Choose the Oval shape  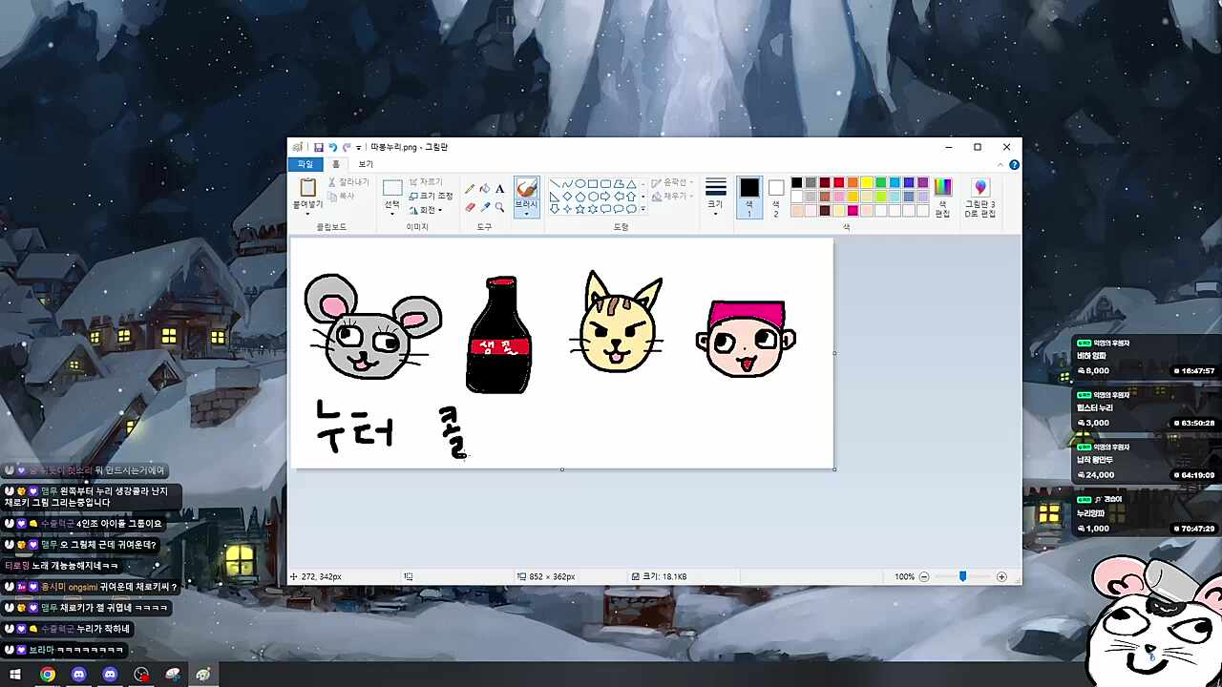[580, 183]
